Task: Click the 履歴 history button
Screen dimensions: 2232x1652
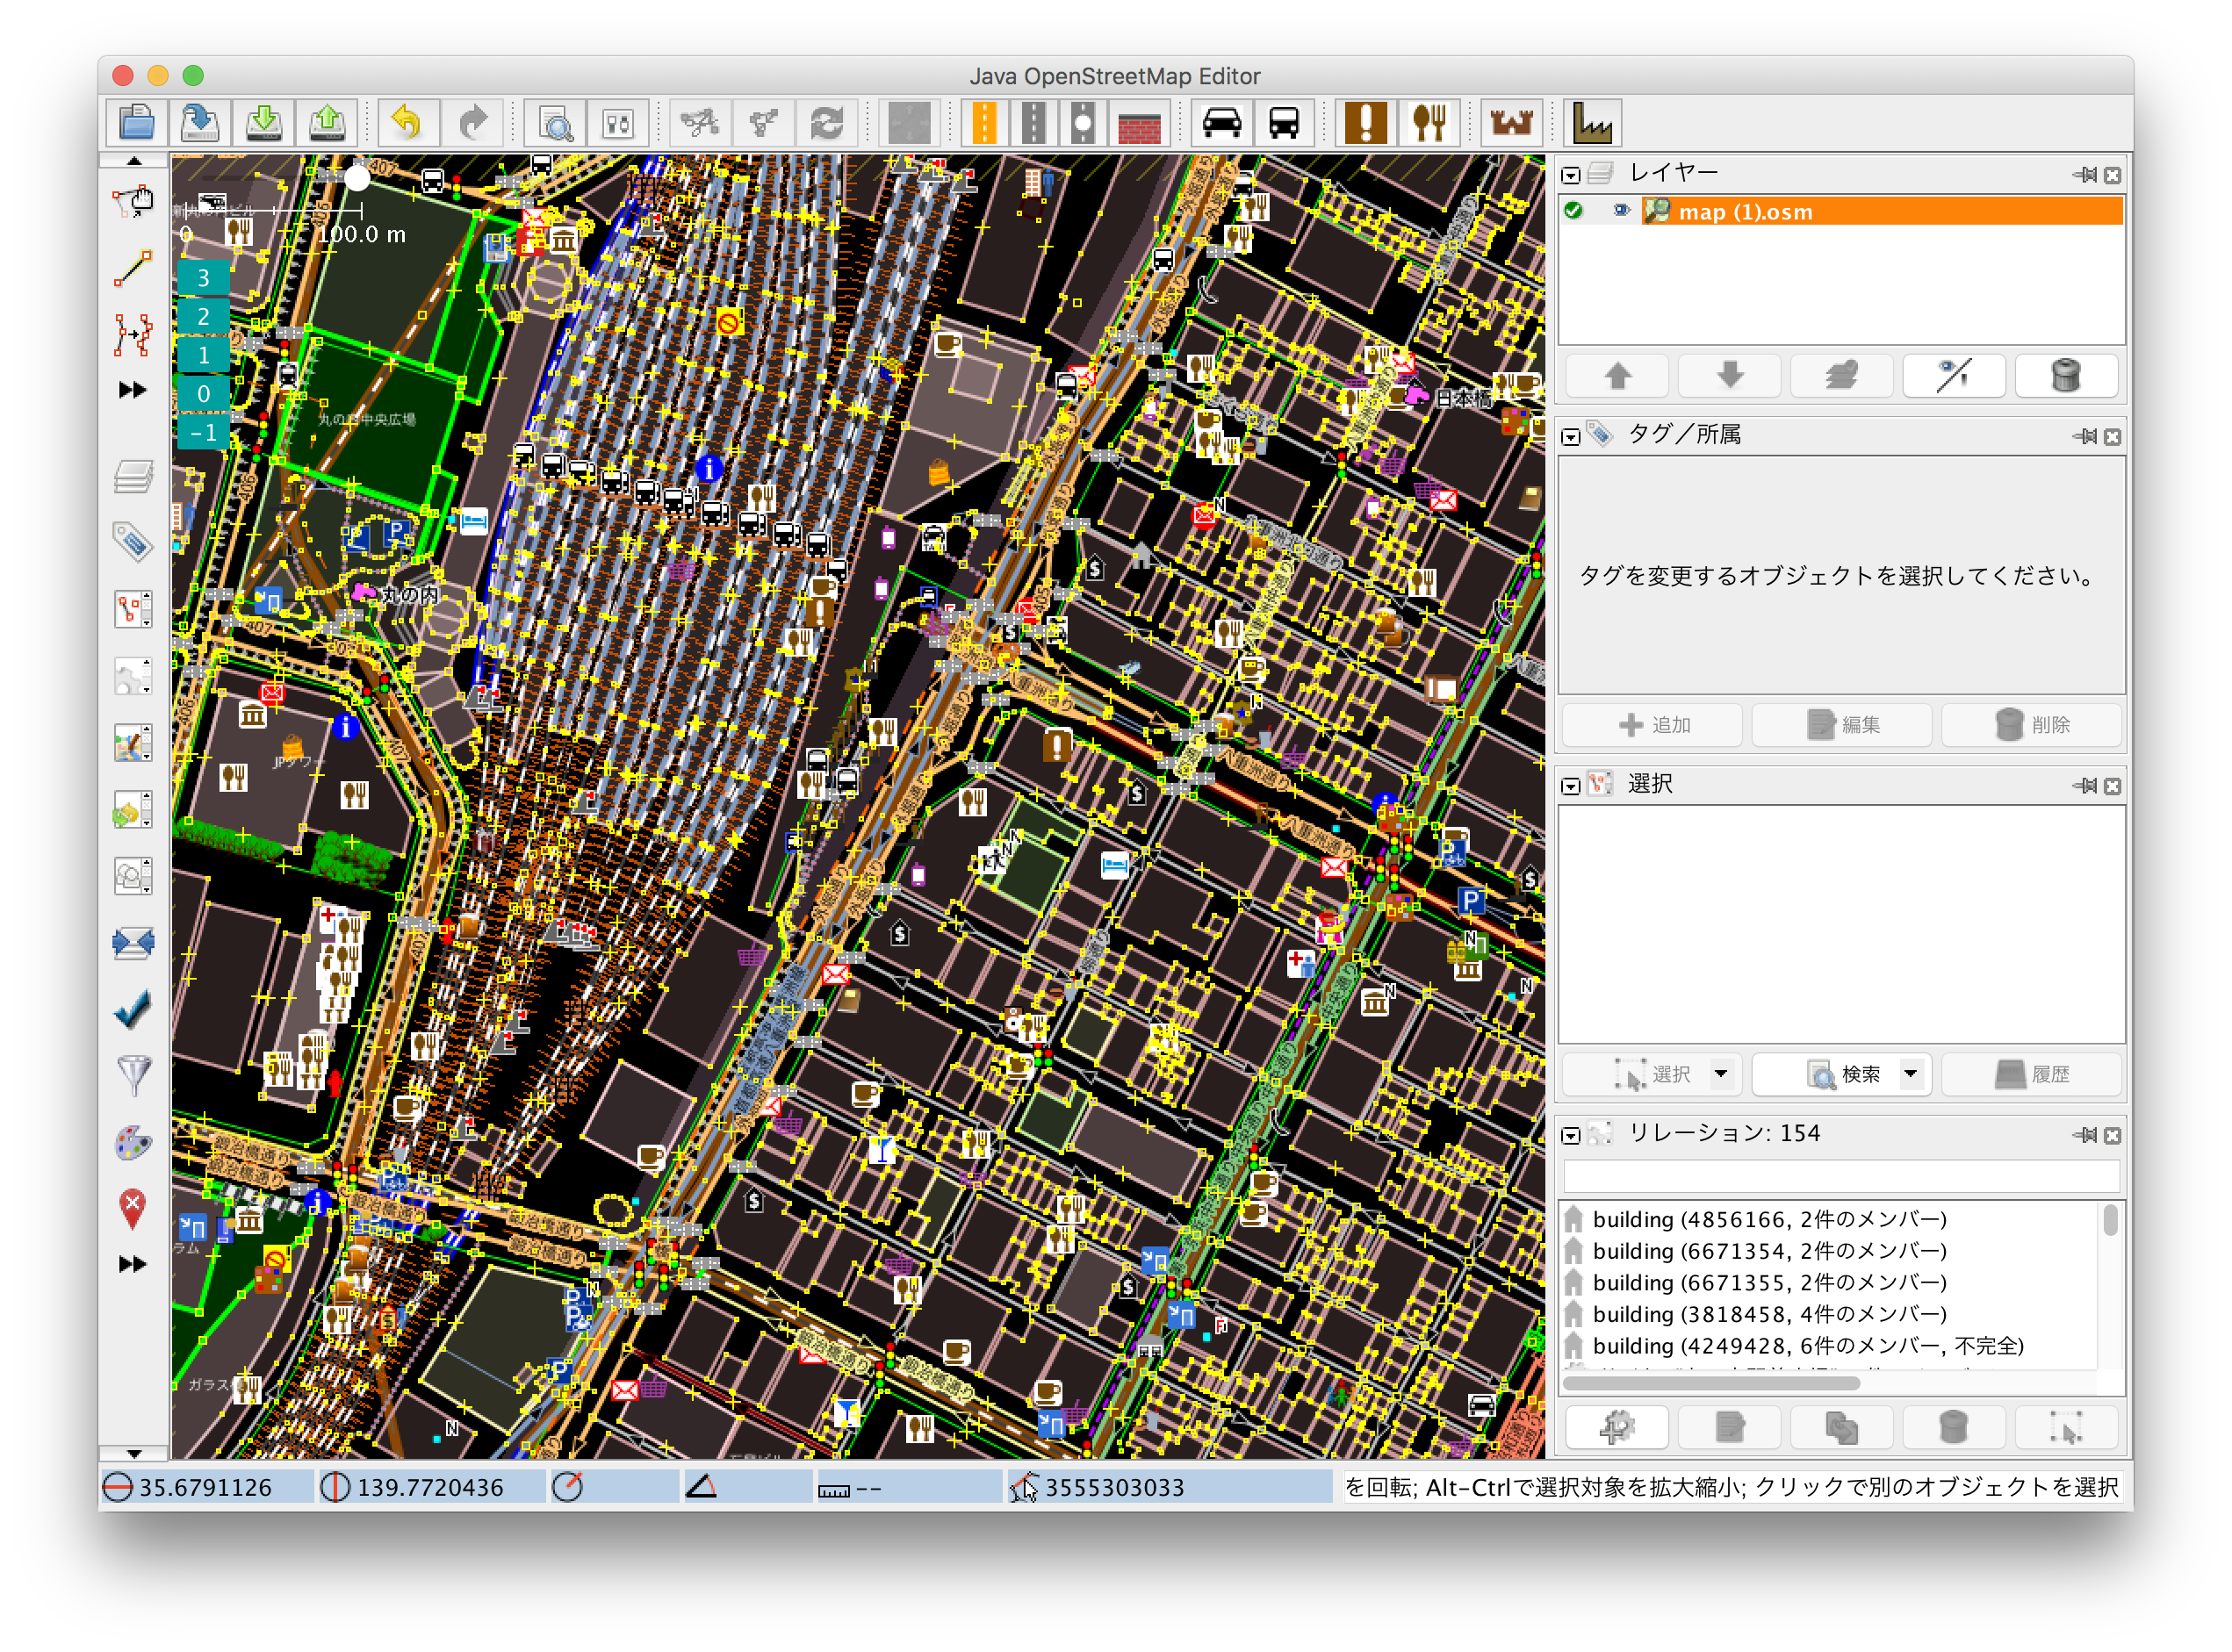Action: 2032,1074
